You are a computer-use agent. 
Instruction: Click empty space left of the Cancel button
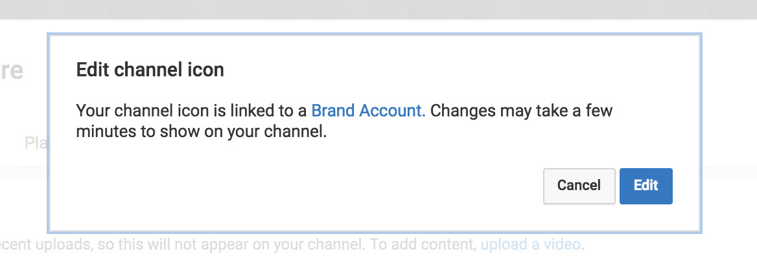[x=389, y=186]
